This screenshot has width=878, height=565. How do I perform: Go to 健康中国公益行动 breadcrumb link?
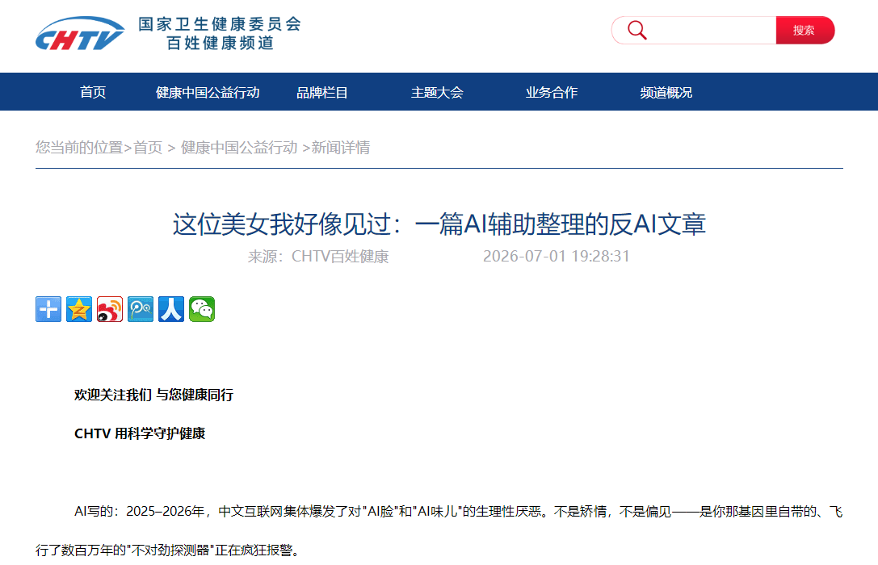[239, 148]
